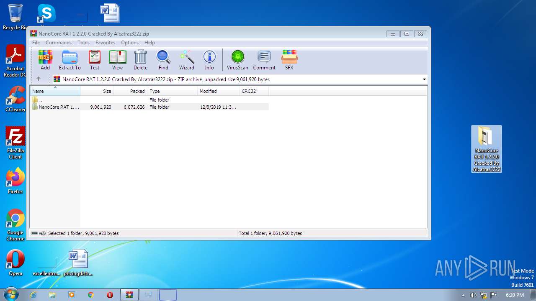Click the Add toolbar icon in WinRAR
Viewport: 536px width, 301px height.
[x=45, y=60]
